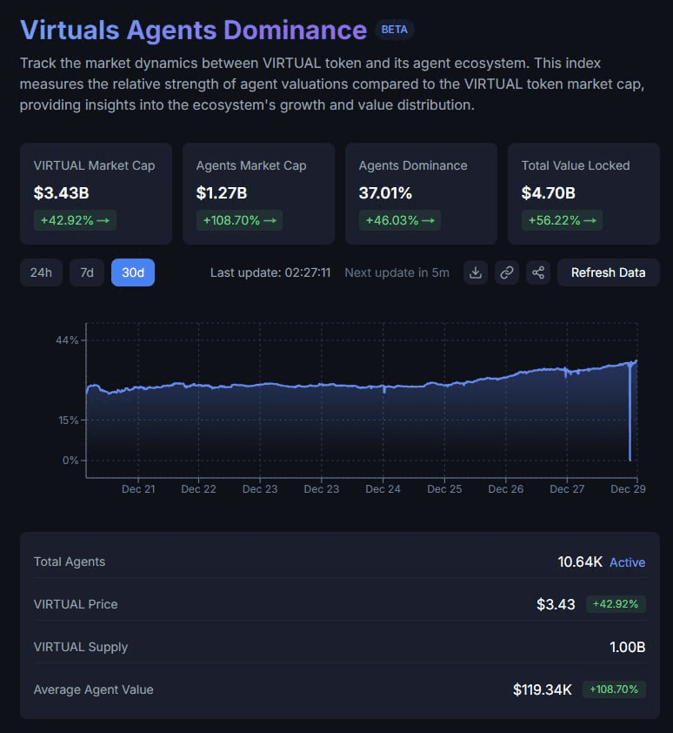673x733 pixels.
Task: Click the $3.43 VIRTUAL Price value
Action: click(x=556, y=604)
